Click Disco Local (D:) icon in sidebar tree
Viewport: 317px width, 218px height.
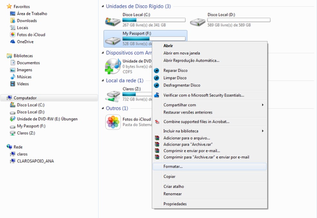coord(13,112)
